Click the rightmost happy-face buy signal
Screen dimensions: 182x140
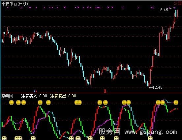tap(150, 138)
